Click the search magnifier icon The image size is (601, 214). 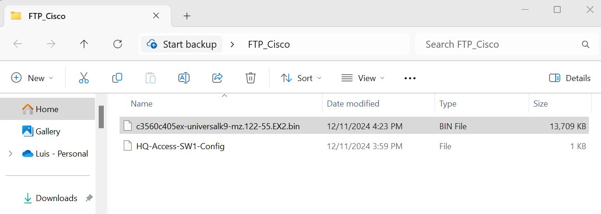[x=585, y=44]
